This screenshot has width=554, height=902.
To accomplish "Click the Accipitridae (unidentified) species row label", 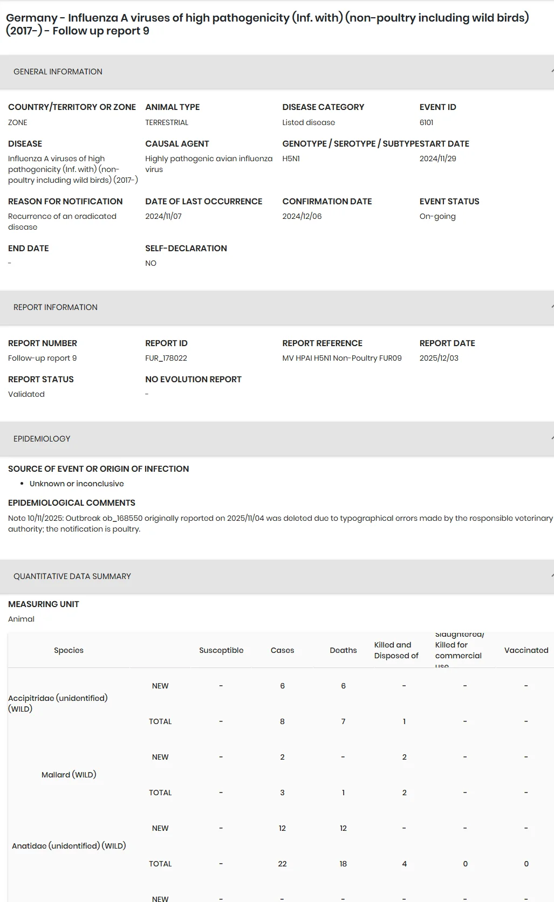I will 58,704.
